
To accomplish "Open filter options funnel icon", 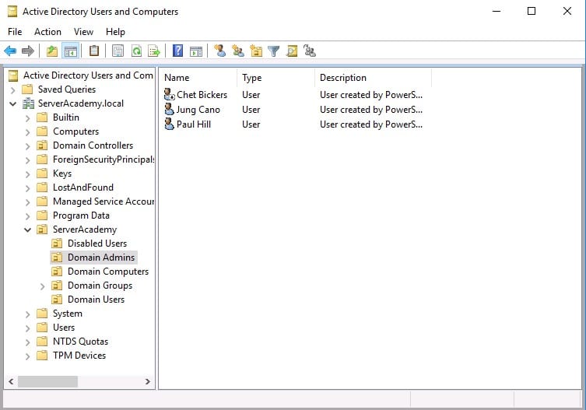I will pos(274,51).
